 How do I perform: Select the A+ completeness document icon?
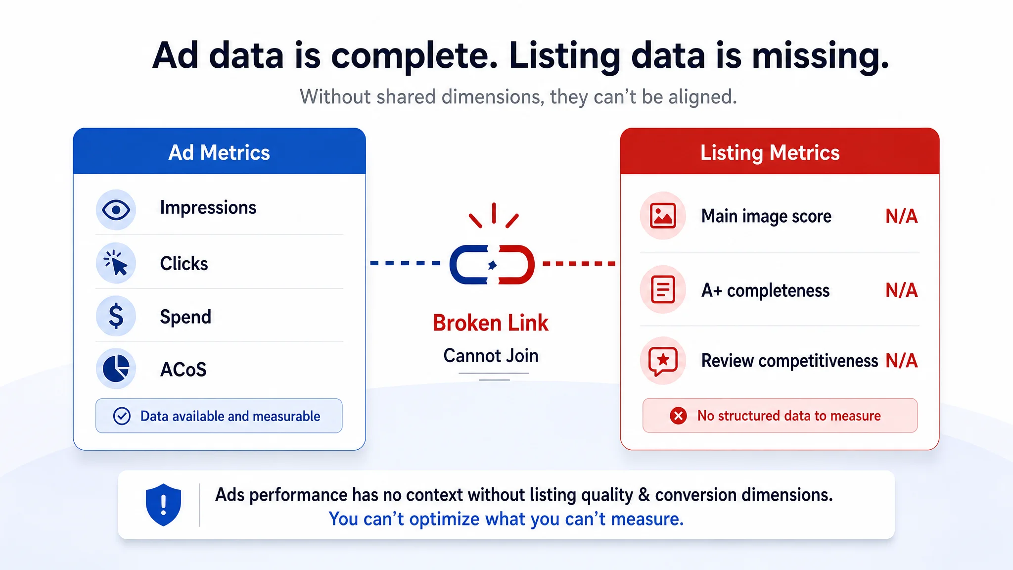(x=663, y=289)
